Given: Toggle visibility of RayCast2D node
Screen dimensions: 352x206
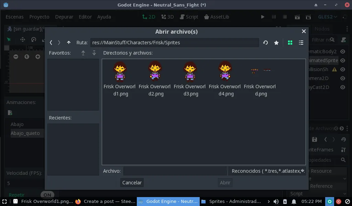Looking at the screenshot, I should 343,87.
